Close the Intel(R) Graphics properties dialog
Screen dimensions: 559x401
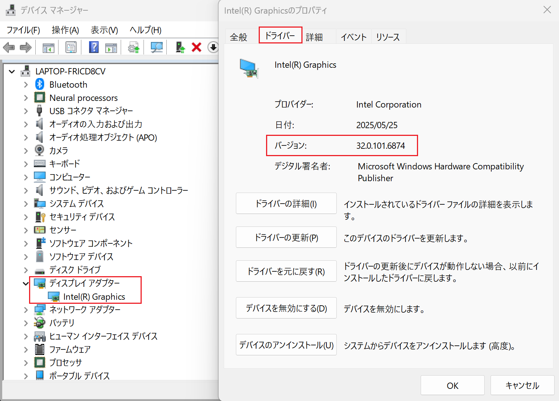pos(547,10)
